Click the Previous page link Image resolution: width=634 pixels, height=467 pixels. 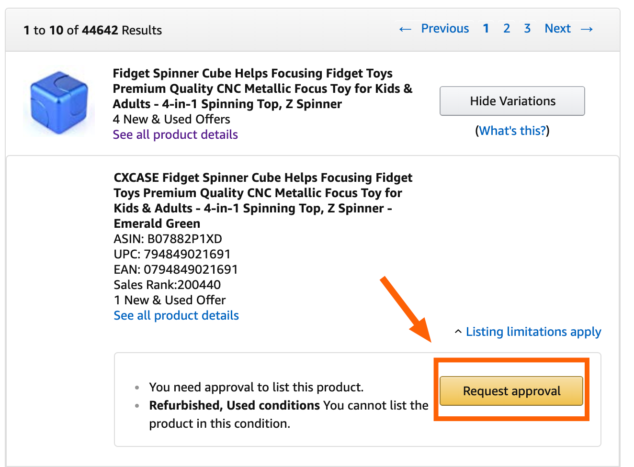pos(445,29)
